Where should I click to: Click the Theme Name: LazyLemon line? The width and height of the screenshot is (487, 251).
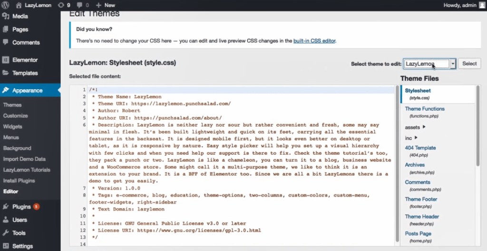pyautogui.click(x=127, y=97)
